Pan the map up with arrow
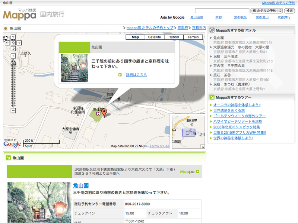The height and width of the screenshot is (223, 298). tap(13, 37)
